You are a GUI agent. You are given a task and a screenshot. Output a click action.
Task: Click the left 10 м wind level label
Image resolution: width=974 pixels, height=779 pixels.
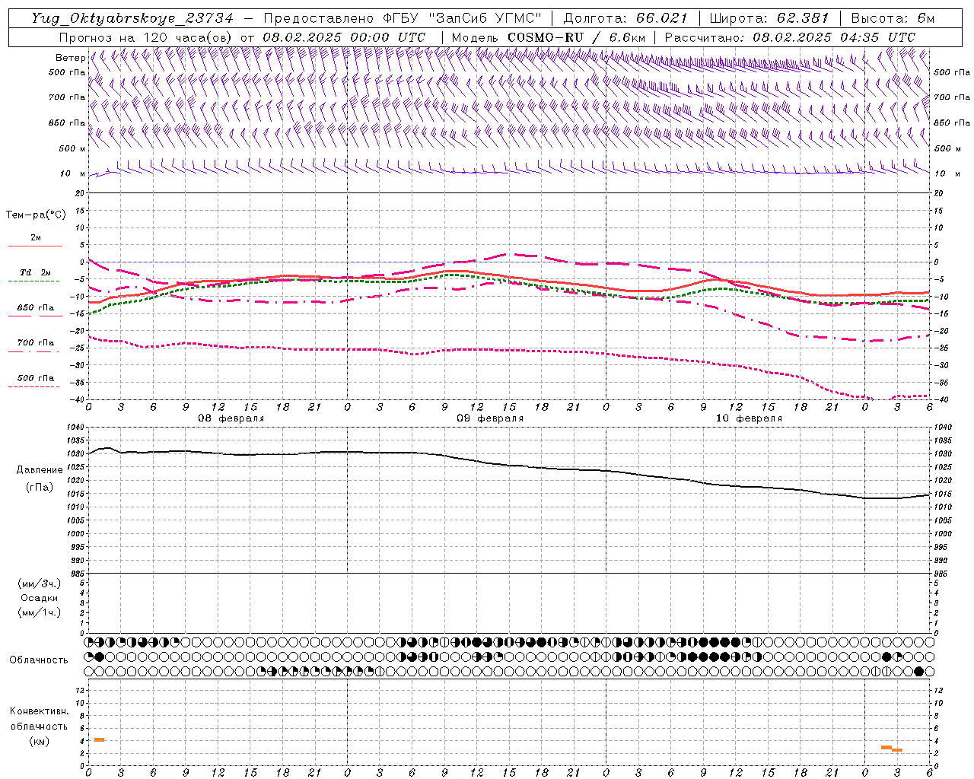point(72,173)
